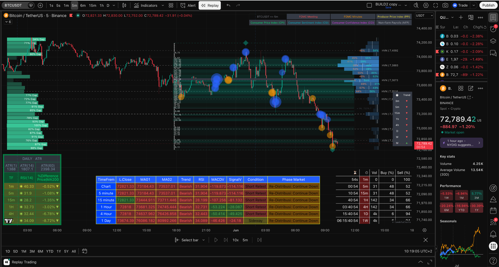
Task: Toggle the layout checkbox left of BUILD2 copy
Action: (369, 5)
